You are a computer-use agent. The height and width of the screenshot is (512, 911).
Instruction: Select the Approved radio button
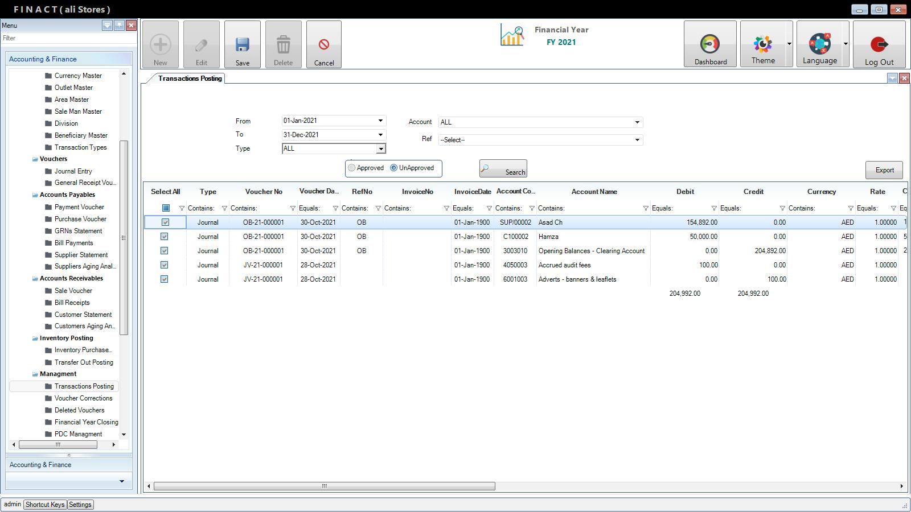coord(352,168)
